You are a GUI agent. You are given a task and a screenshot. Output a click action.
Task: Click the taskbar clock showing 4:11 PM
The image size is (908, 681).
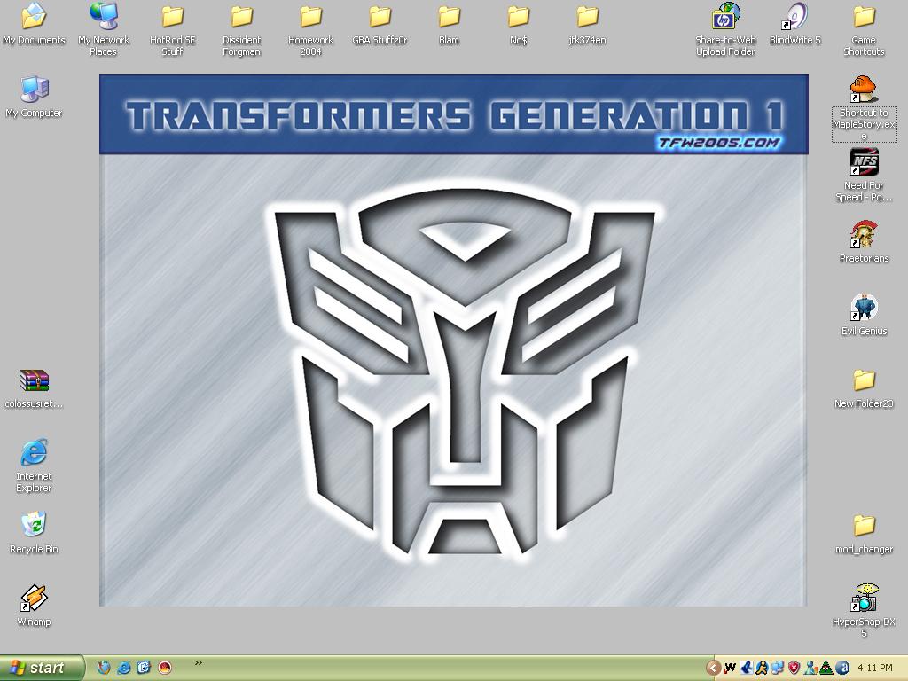[x=875, y=668]
